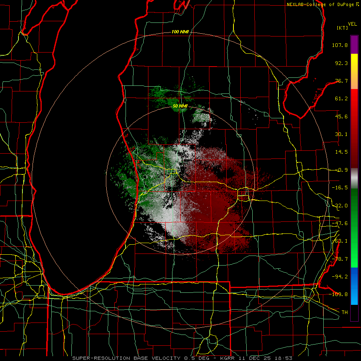The image size is (361, 361).
Task: Click the 30.1 velocity scale value
Action: tap(341, 134)
